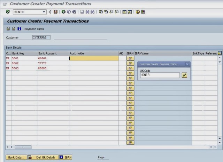
Task: Click leftmost icon in the Payment Cards row
Action: click(8, 29)
